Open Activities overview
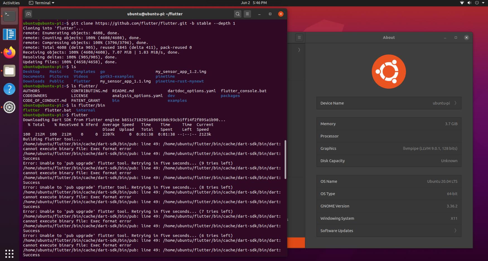Image resolution: width=488 pixels, height=261 pixels. (x=11, y=3)
